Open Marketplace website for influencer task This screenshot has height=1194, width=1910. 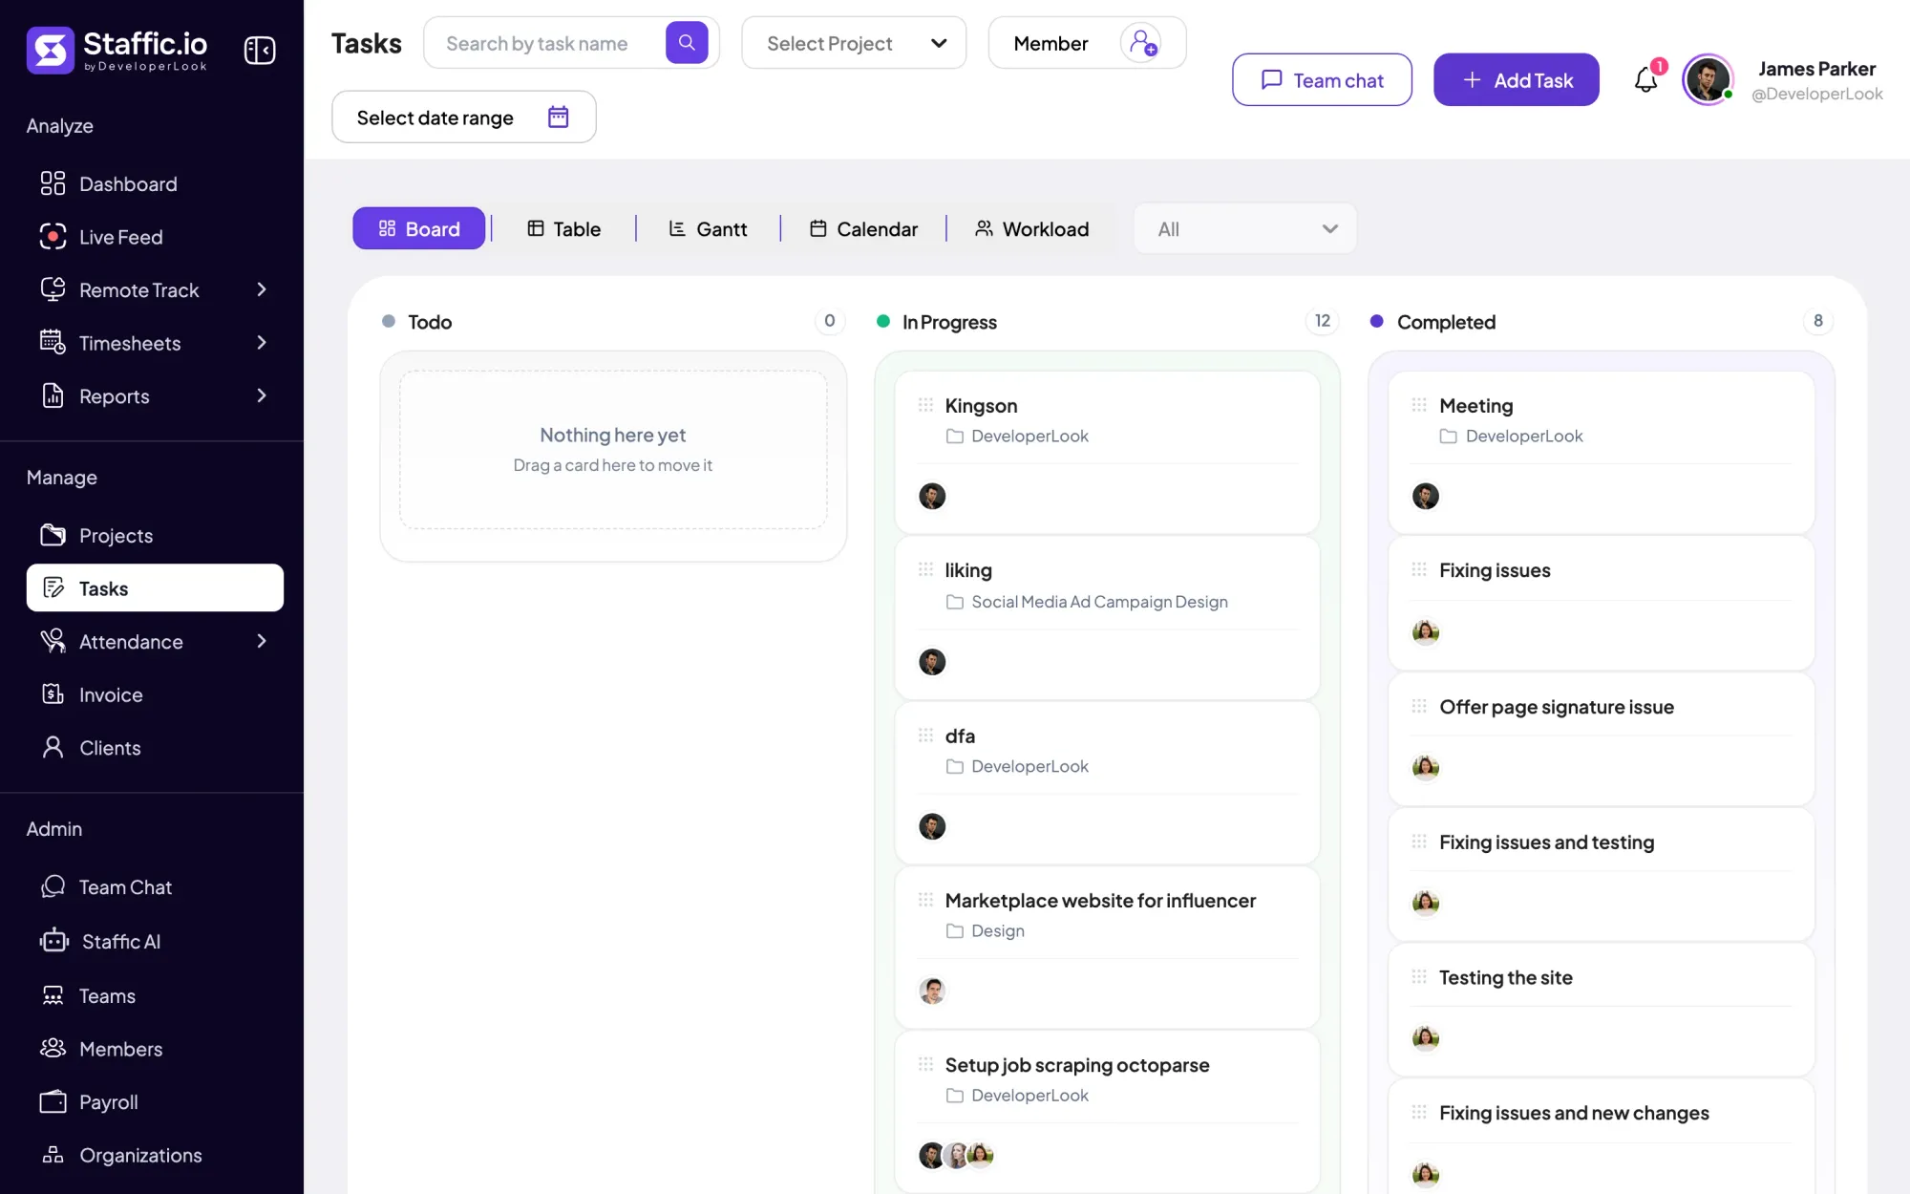(x=1100, y=900)
